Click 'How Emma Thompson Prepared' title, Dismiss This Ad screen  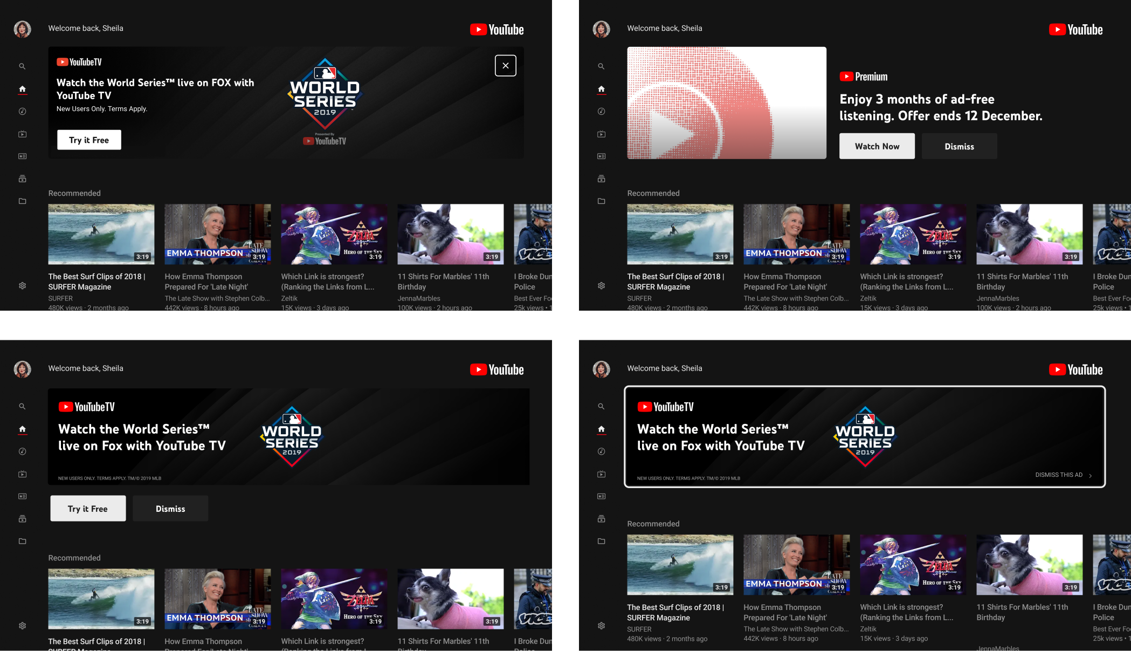click(785, 612)
